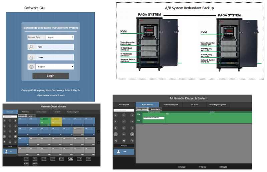Click the Login button

[x=50, y=76]
